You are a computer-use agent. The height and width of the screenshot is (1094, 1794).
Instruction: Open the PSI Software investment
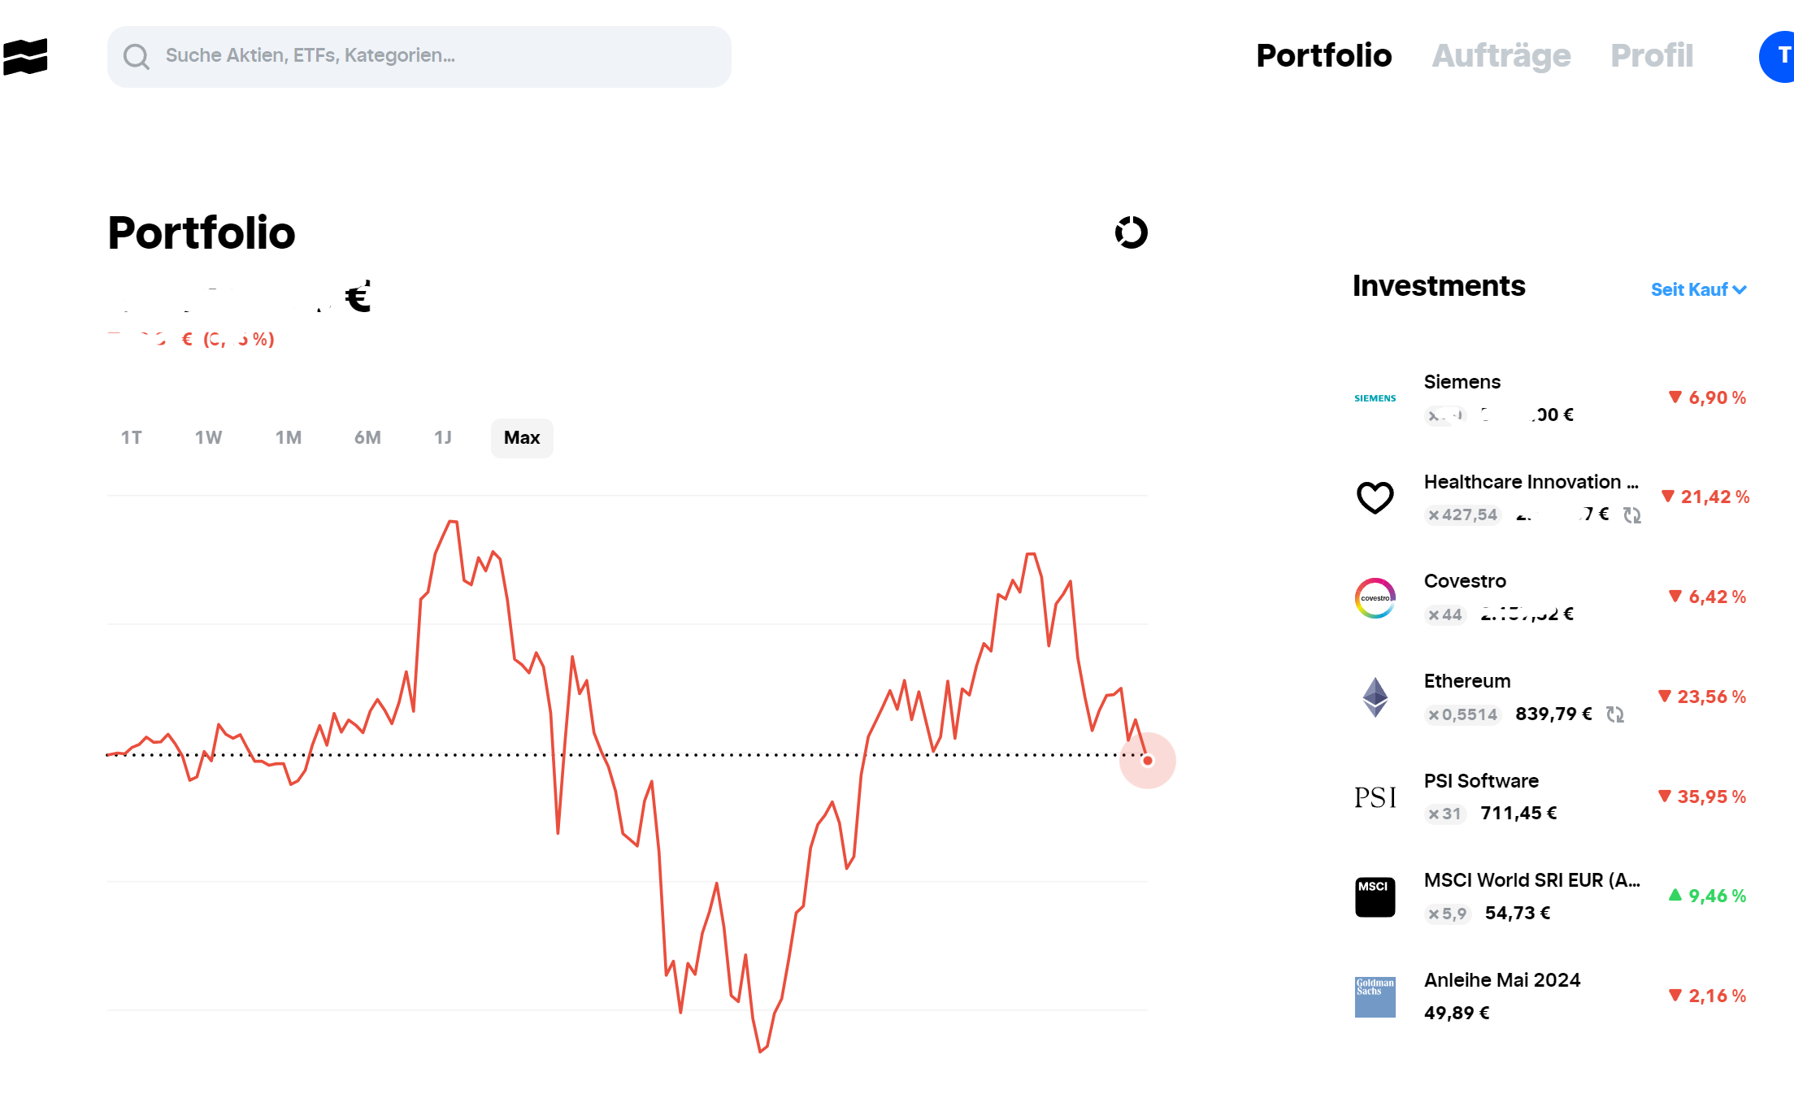(x=1550, y=797)
